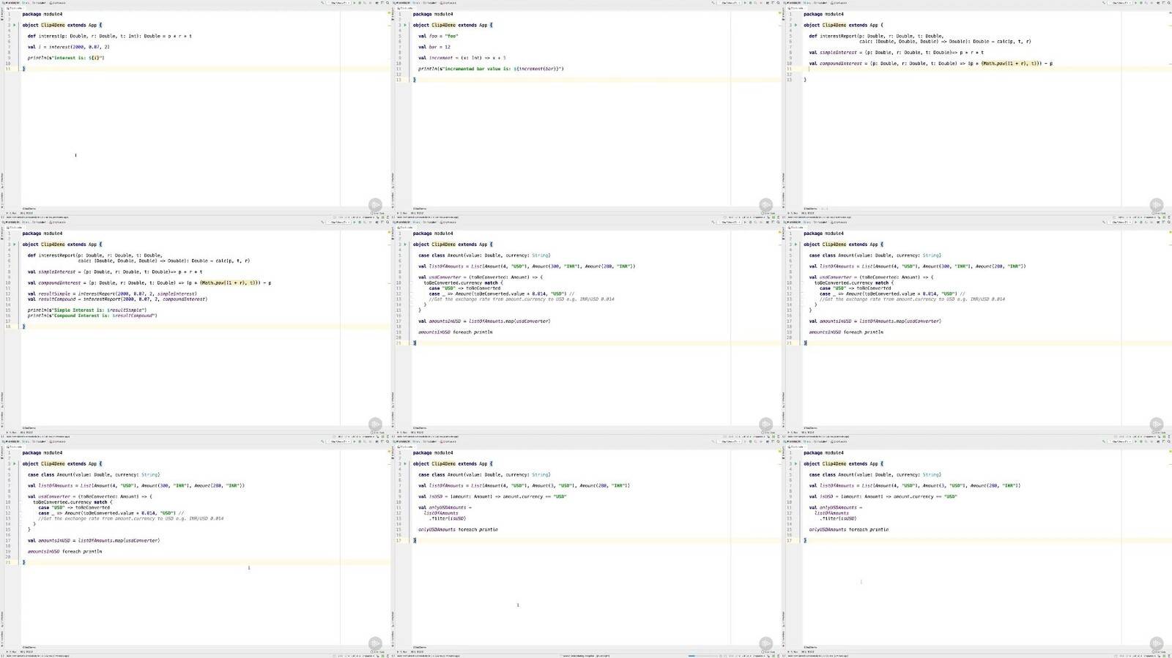Click search magnifier icon in top-right frame toolbar

point(1168,3)
